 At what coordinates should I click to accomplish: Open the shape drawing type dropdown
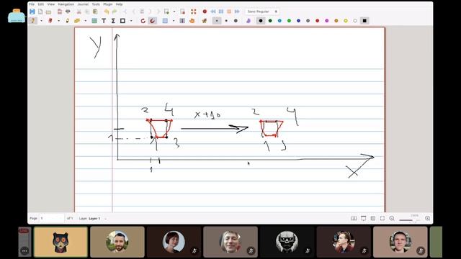click(x=131, y=21)
